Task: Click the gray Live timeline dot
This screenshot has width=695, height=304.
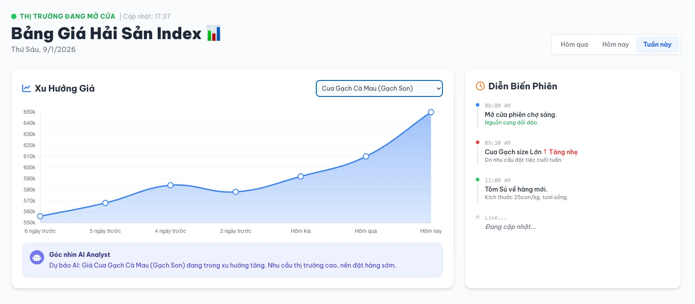Action: click(478, 217)
